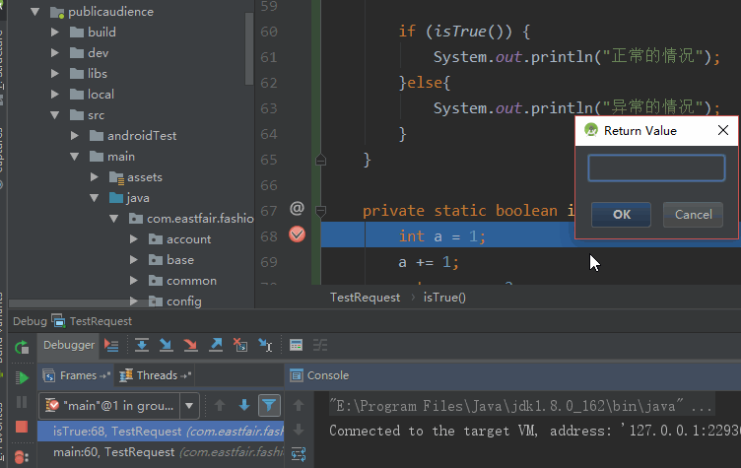The height and width of the screenshot is (468, 741).
Task: Click Cancel in Return Value dialog
Action: pyautogui.click(x=693, y=215)
